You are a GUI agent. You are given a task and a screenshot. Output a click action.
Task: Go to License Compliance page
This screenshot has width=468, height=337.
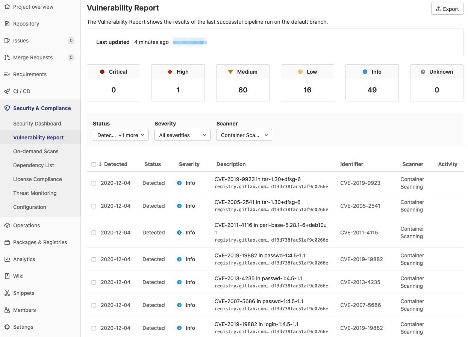point(37,179)
